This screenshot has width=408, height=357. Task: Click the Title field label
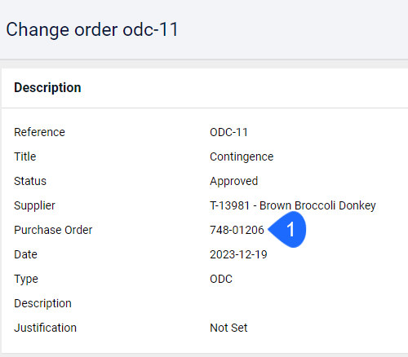(x=25, y=156)
